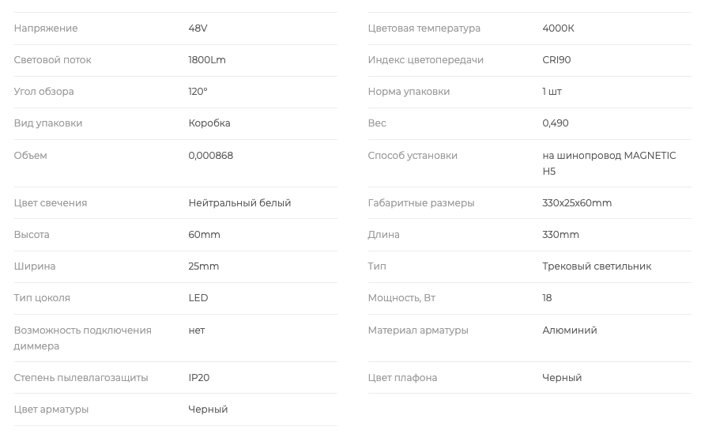
Task: Click the weight value 0,490
Action: click(556, 123)
